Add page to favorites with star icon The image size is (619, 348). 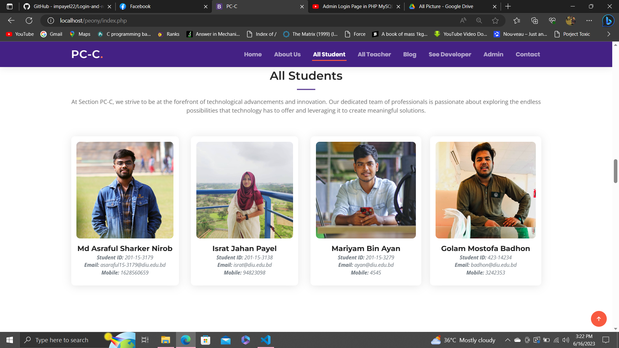[495, 21]
